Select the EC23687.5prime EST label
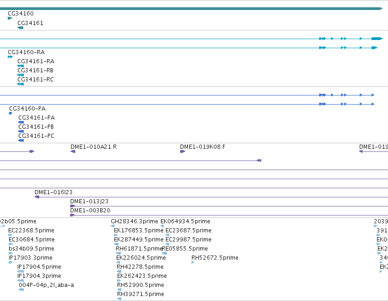 click(x=188, y=231)
